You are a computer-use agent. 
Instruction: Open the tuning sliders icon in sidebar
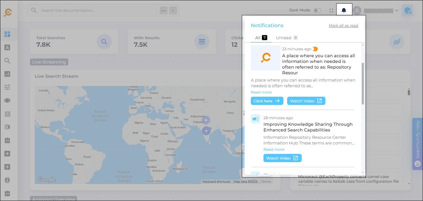coord(7,87)
